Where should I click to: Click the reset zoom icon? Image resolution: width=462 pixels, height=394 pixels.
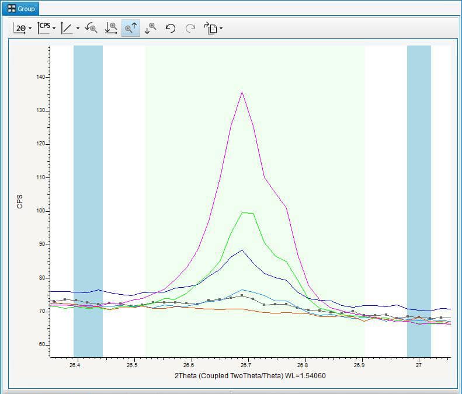coord(91,28)
